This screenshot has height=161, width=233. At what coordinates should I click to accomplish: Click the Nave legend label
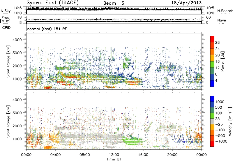click(x=222, y=20)
